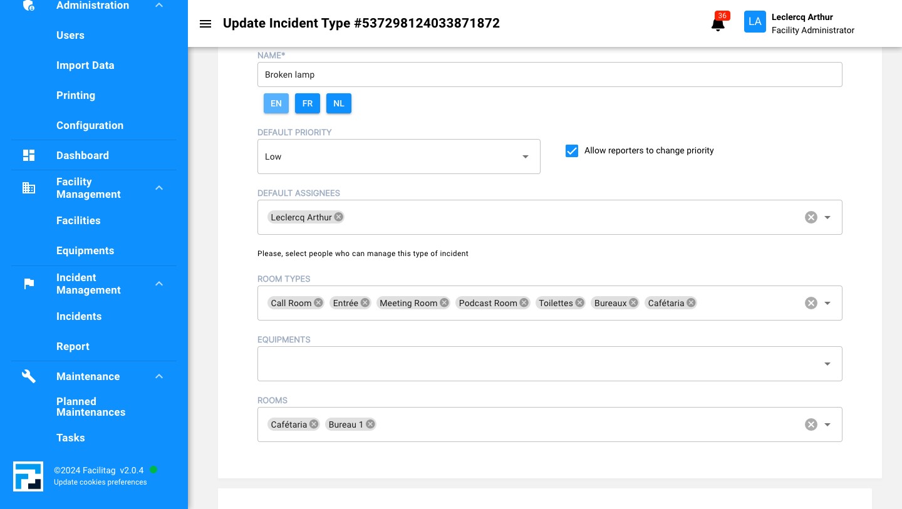
Task: Remove the Bureau 1 chip
Action: pos(370,424)
